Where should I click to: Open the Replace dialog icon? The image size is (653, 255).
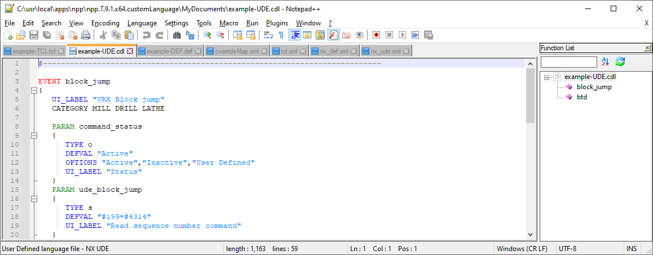coord(189,35)
